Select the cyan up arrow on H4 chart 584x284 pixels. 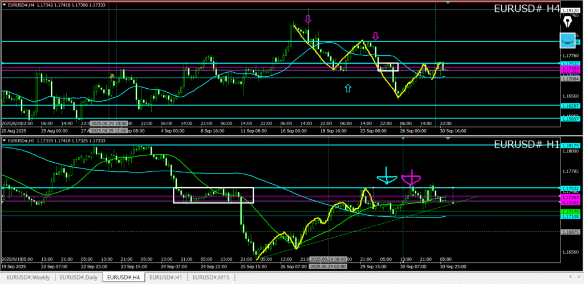point(348,88)
